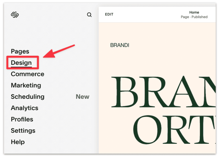Click the EDIT button in preview
Screen dimensions: 222x157
109,14
